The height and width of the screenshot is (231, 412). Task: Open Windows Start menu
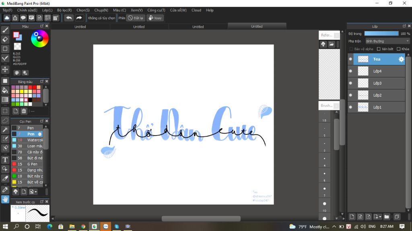tap(5, 227)
